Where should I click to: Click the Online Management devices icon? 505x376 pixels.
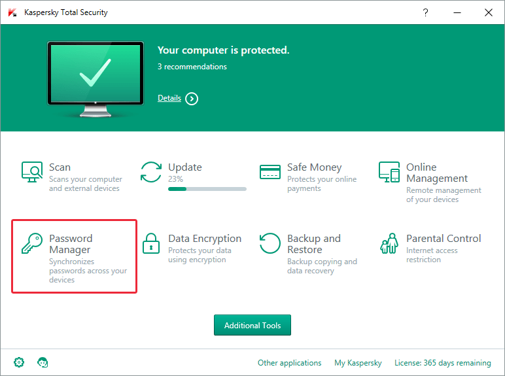point(389,172)
